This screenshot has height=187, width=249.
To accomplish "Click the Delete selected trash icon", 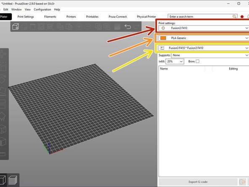I will coord(24,27).
